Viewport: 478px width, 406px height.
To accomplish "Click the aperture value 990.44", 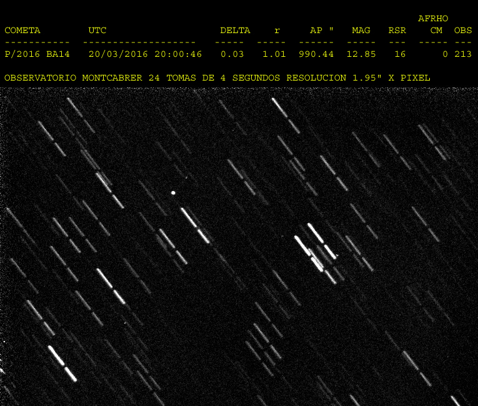I will (x=316, y=54).
